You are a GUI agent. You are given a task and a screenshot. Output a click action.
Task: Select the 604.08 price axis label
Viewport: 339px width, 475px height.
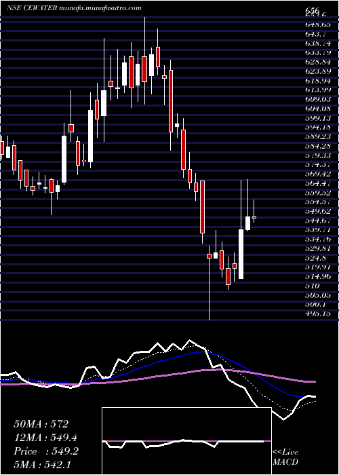317,109
